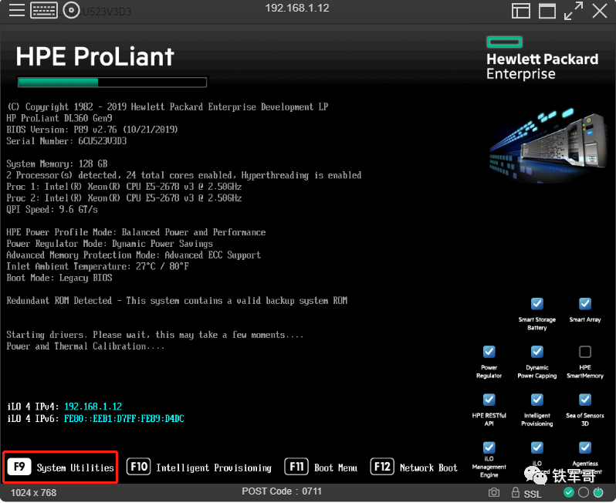Switch to the split window layout icon
616x503 pixels.
click(x=521, y=11)
